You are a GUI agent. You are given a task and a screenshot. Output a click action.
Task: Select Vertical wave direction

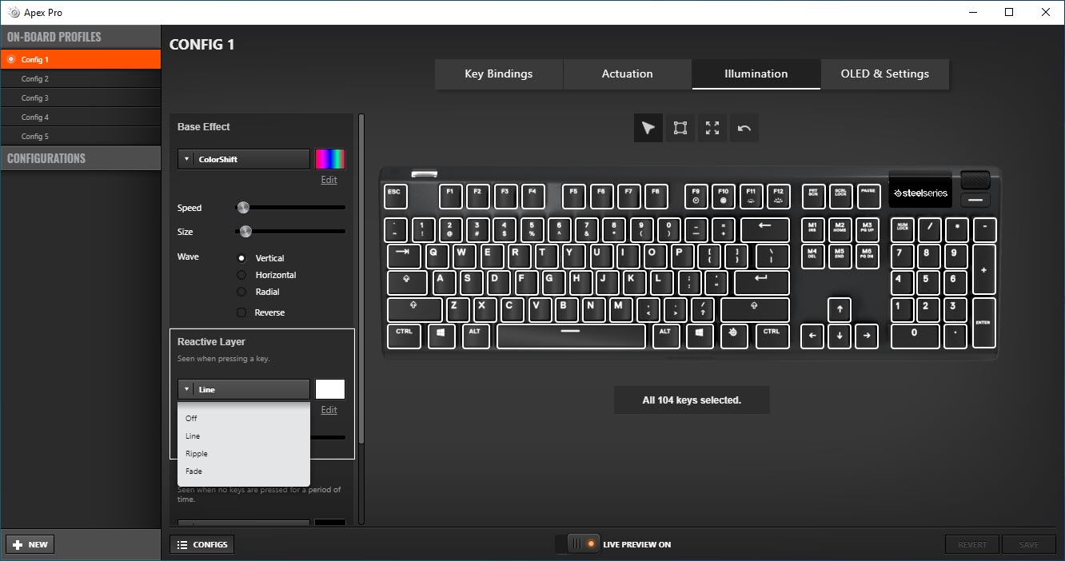(x=241, y=258)
